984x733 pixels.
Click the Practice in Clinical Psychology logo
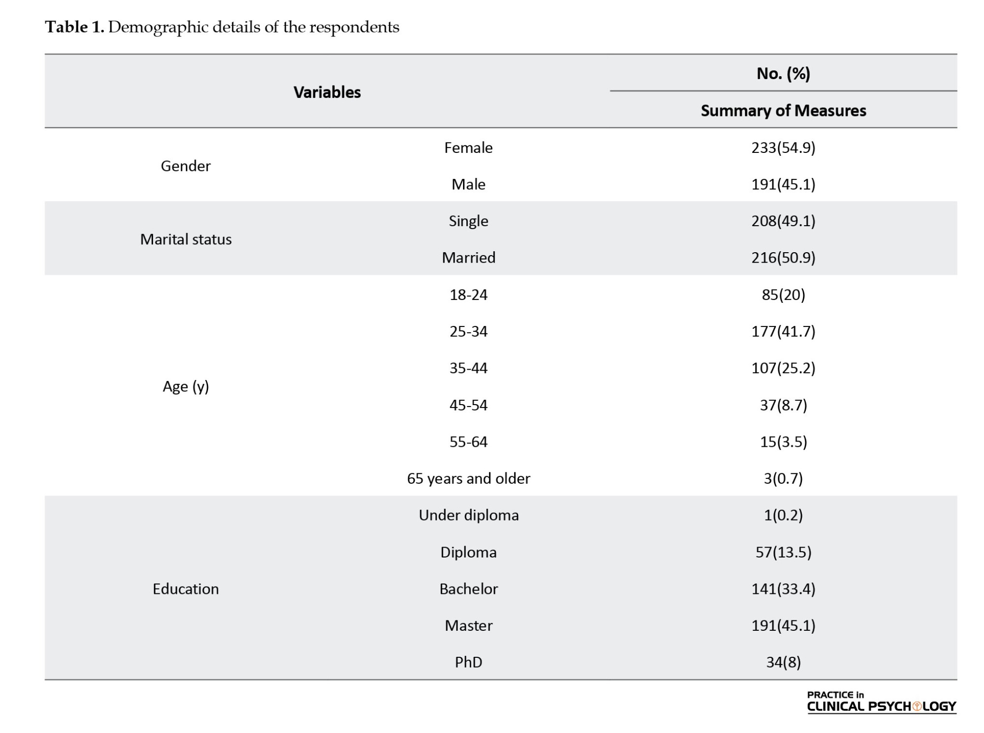[881, 702]
